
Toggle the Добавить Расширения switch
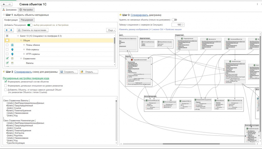pyautogui.click(x=30, y=25)
